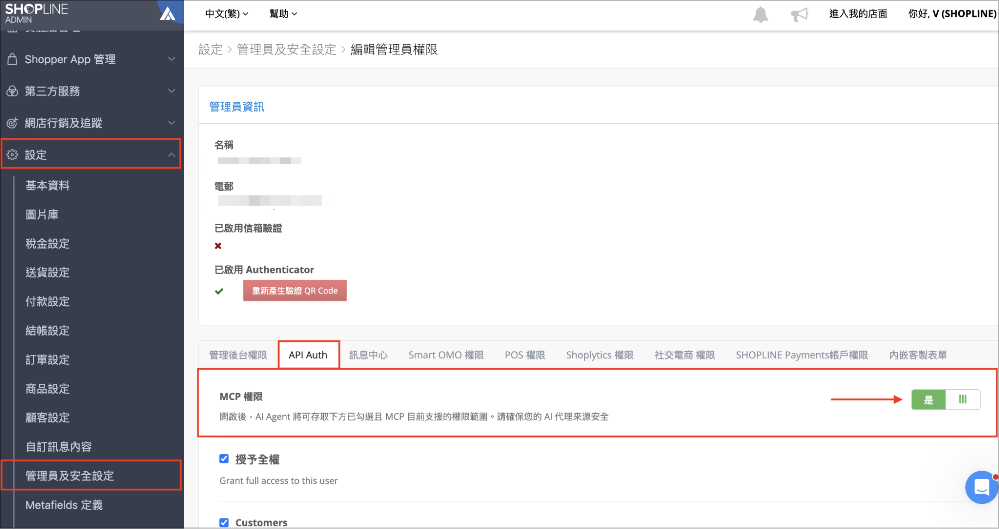Open the live chat support bubble

(x=981, y=487)
